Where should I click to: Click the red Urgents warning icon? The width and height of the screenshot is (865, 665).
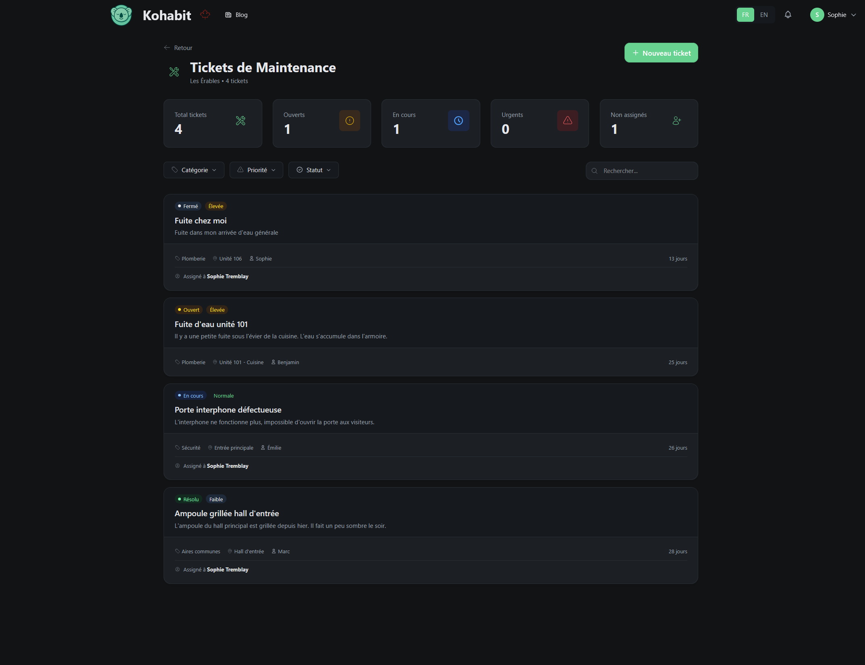(x=567, y=121)
